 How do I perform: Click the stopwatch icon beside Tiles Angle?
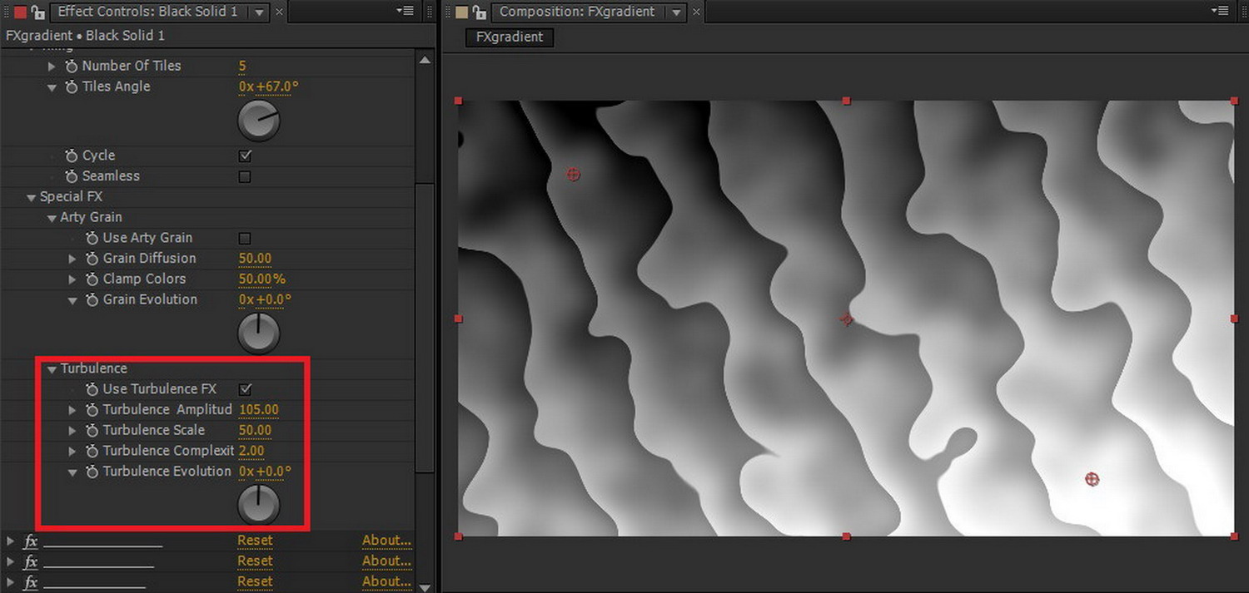click(x=72, y=87)
